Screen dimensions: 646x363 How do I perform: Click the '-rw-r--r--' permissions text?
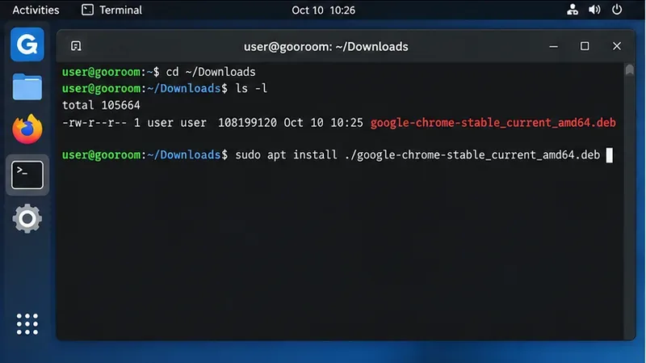(94, 123)
